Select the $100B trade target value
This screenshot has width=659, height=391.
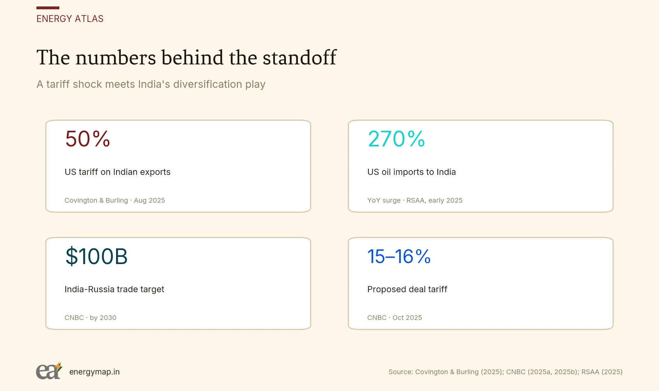tap(96, 256)
